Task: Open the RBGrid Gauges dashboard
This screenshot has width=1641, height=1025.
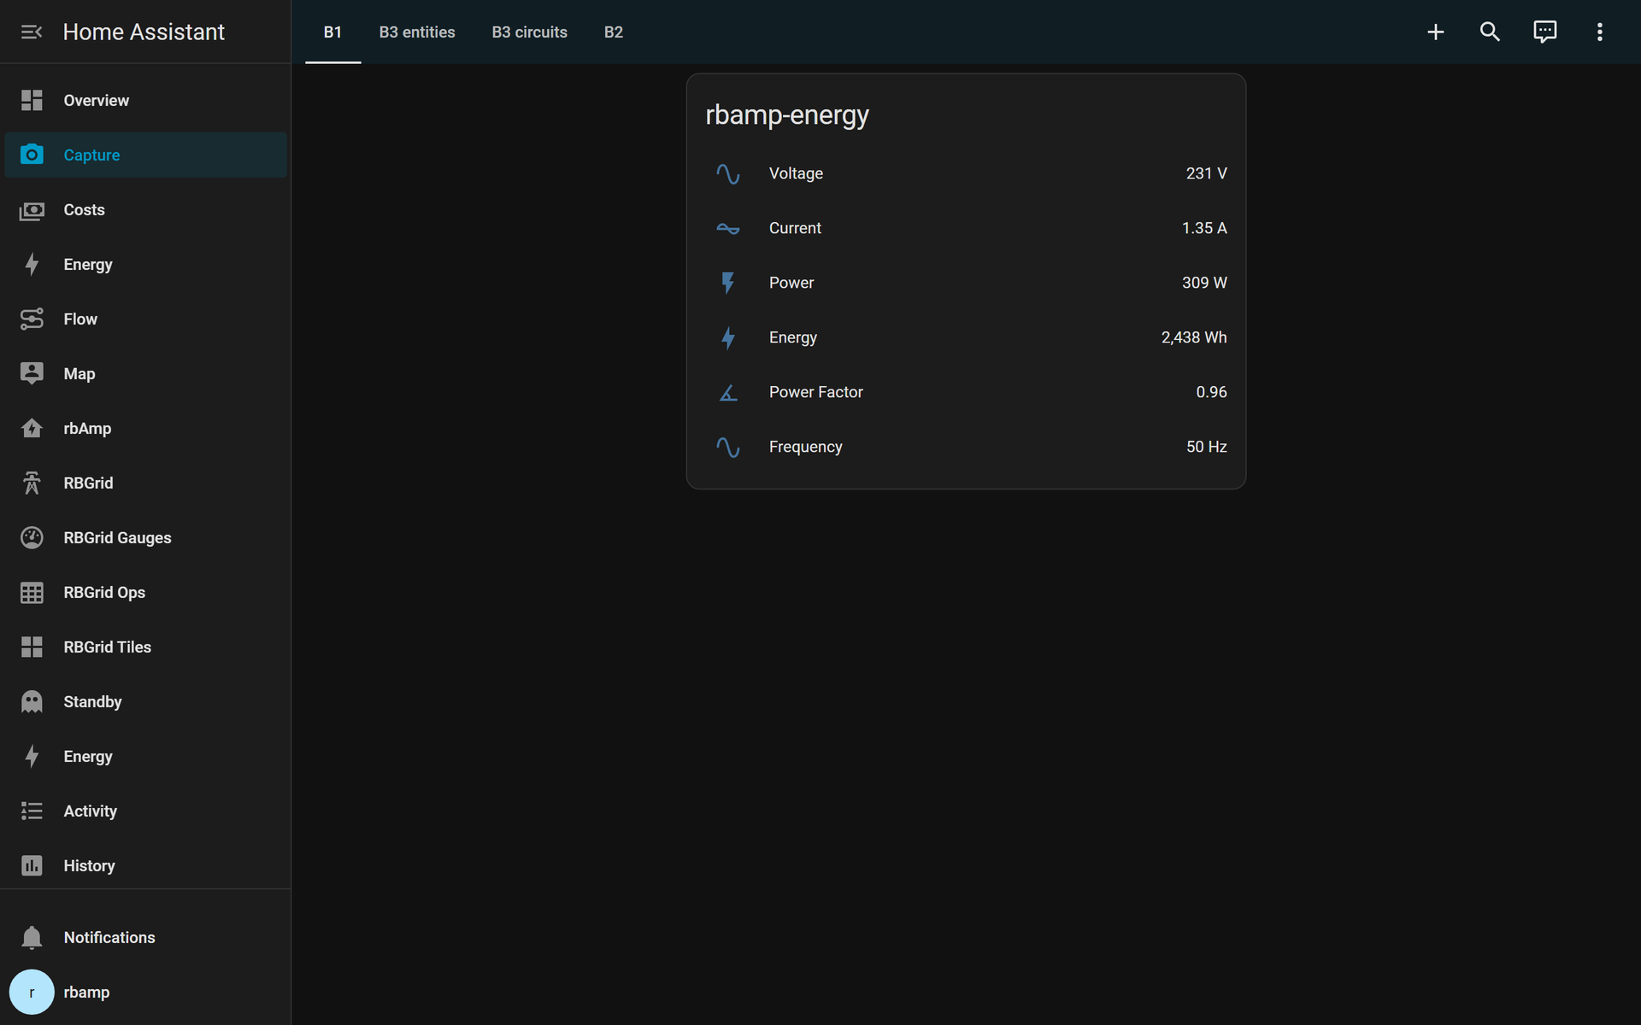Action: point(146,538)
